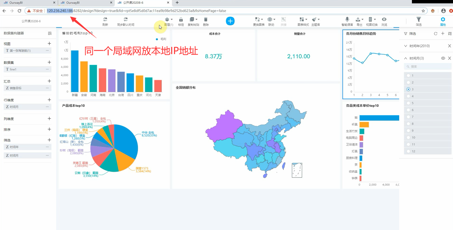Click the browser address bar URL
The height and width of the screenshot is (230, 453).
136,11
